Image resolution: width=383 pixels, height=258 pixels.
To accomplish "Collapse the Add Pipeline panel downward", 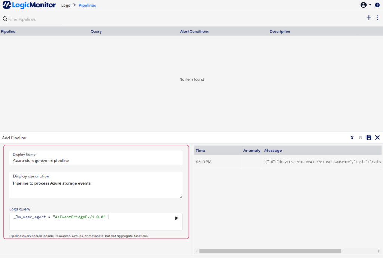I will (x=352, y=138).
